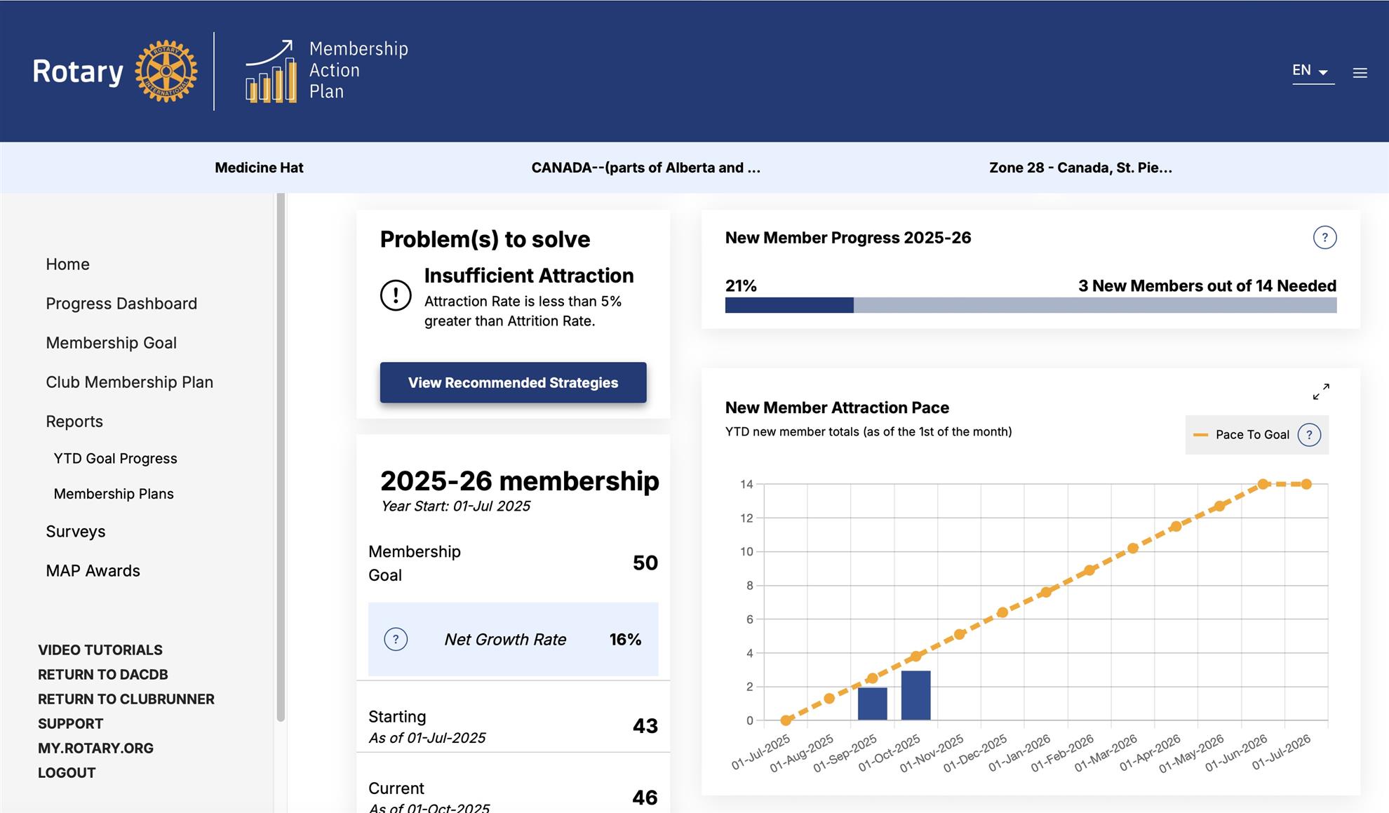The width and height of the screenshot is (1389, 813).
Task: Open the MAP Awards page
Action: (93, 571)
